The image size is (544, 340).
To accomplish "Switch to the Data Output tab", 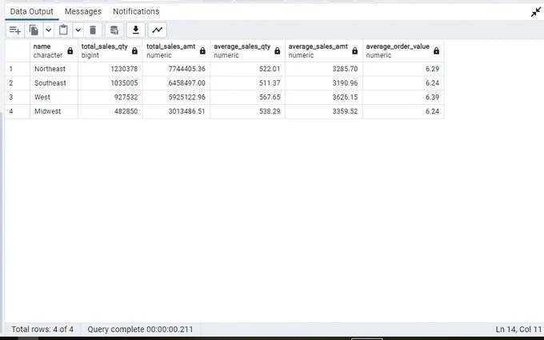I will pyautogui.click(x=31, y=11).
